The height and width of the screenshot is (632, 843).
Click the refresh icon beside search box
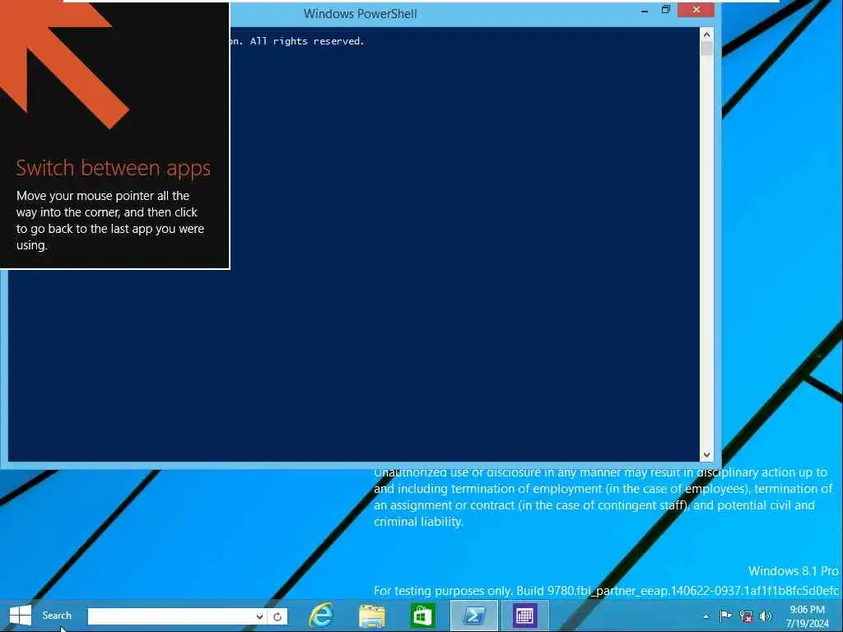tap(277, 616)
